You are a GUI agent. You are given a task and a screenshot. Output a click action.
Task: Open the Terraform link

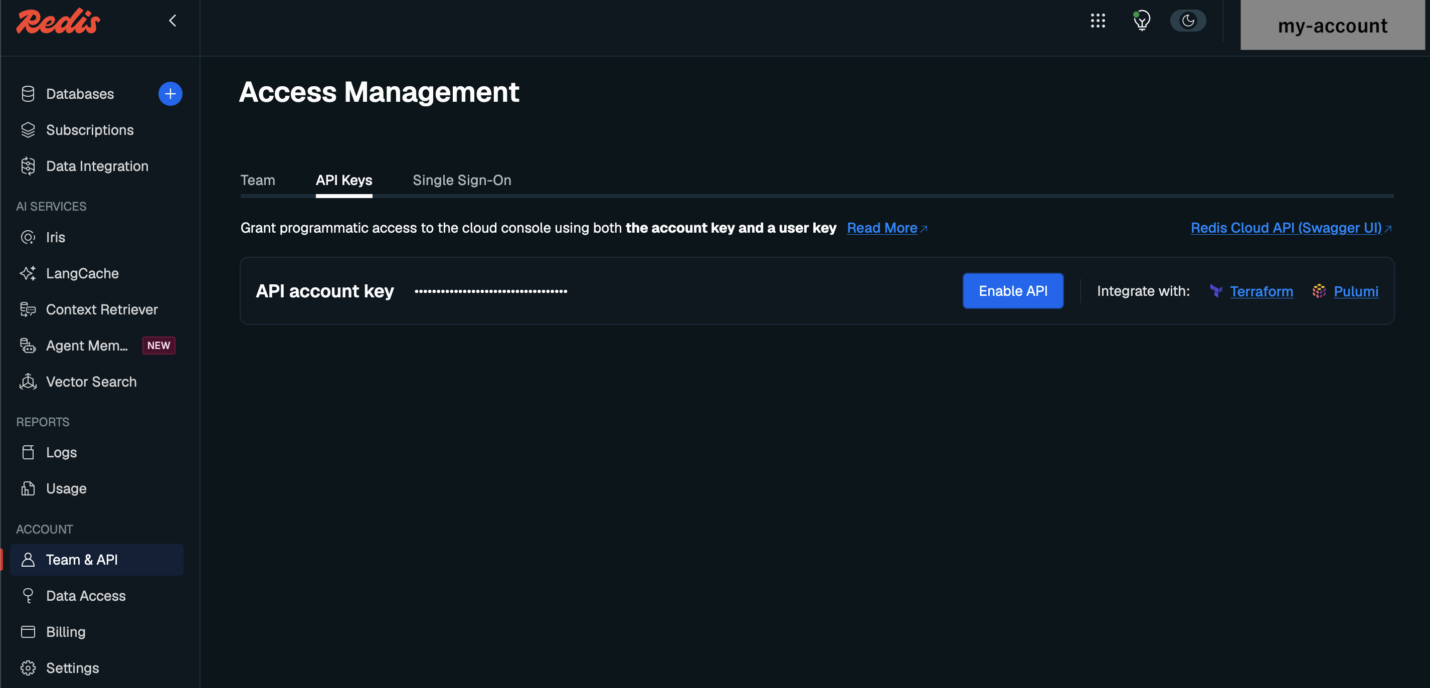(1261, 291)
